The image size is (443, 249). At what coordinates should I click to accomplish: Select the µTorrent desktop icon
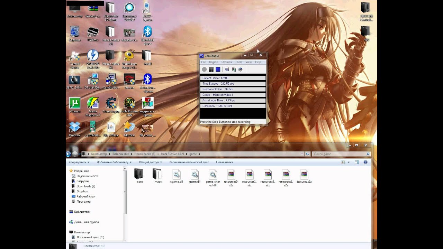point(75,105)
